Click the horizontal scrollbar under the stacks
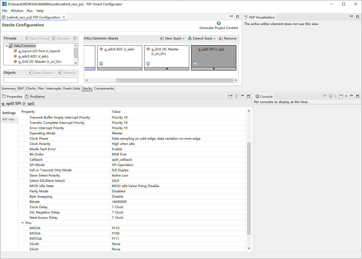 pyautogui.click(x=175, y=80)
